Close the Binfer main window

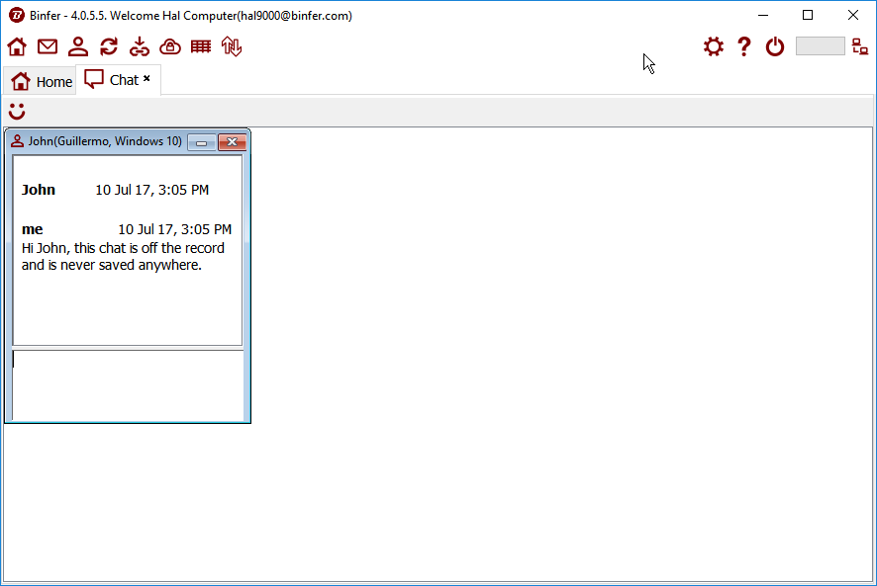coord(853,15)
